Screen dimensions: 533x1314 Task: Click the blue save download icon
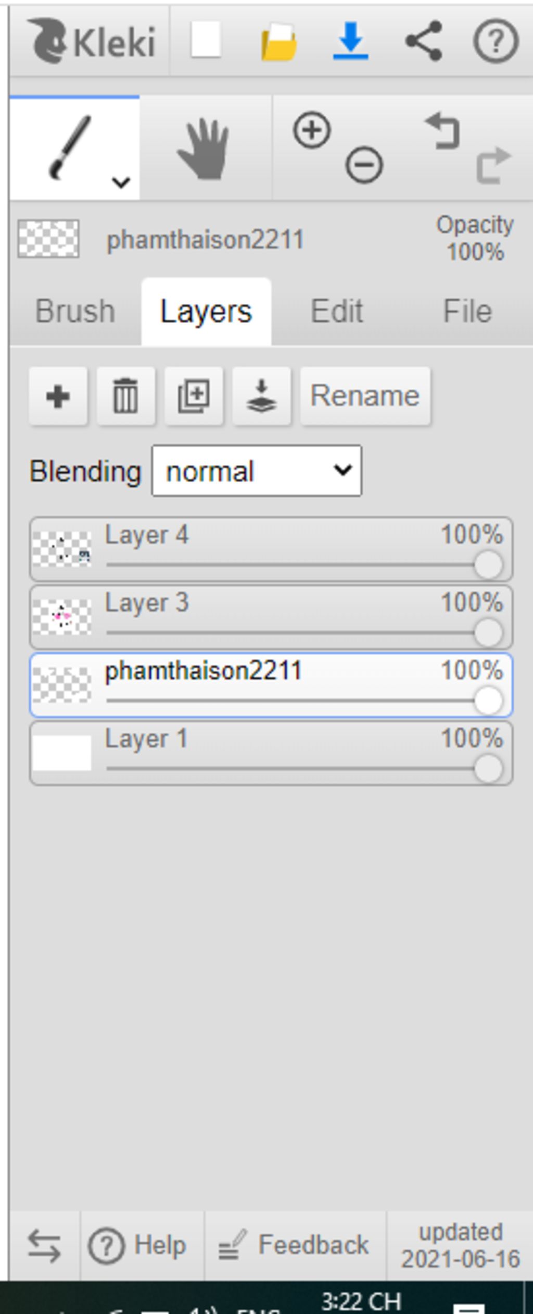351,41
